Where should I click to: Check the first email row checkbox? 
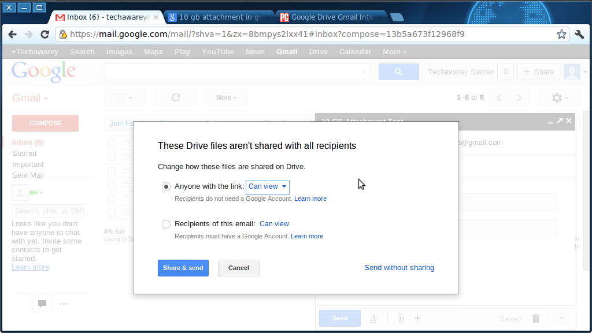pyautogui.click(x=112, y=143)
